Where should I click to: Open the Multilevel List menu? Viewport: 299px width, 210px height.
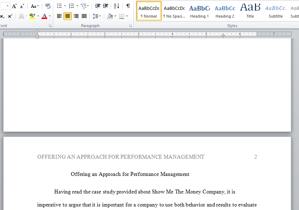[x=85, y=6]
